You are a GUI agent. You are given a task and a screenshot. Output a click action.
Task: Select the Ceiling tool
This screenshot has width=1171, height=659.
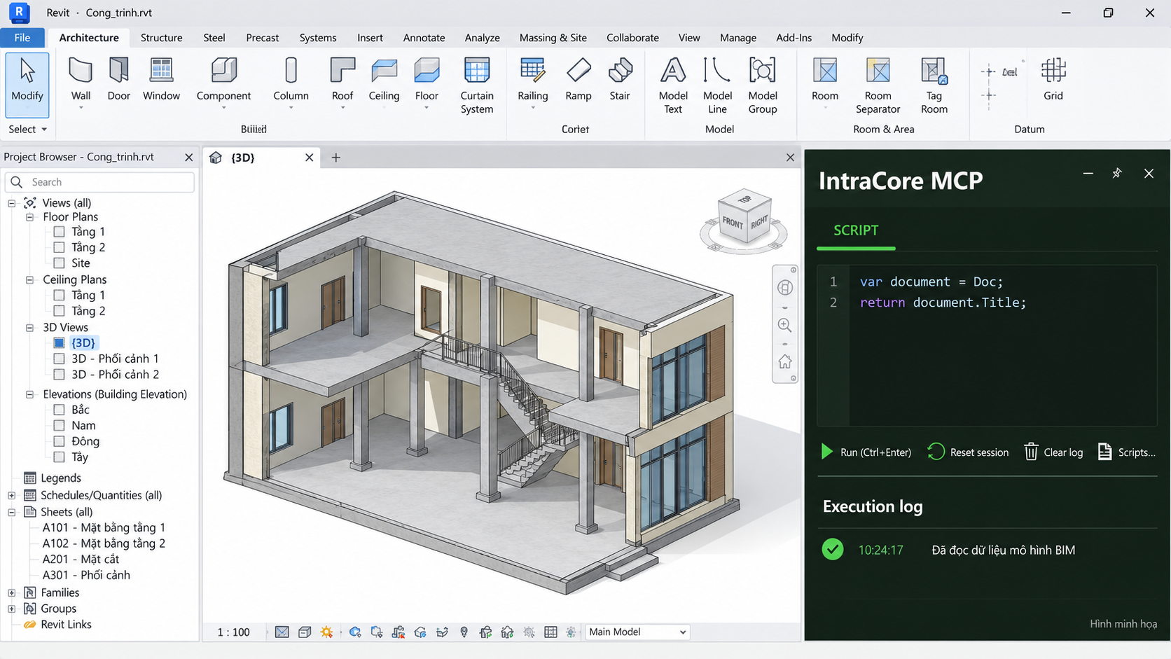click(x=384, y=80)
